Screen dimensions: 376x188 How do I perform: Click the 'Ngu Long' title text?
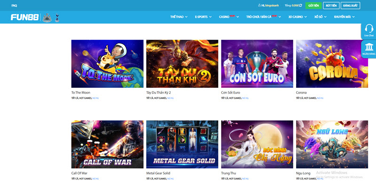[303, 173]
